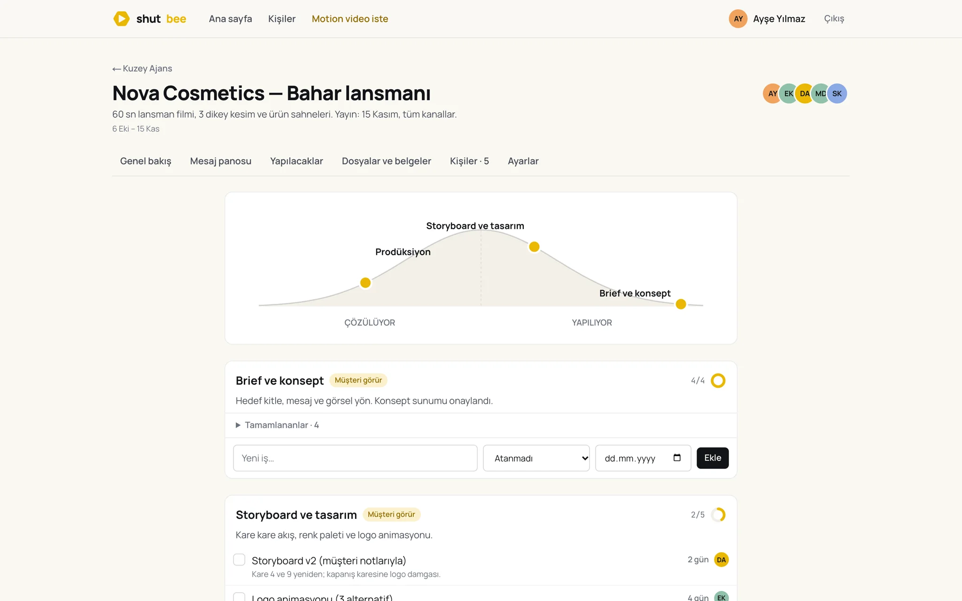Click the AY member avatar near project title
The height and width of the screenshot is (601, 962).
click(772, 93)
